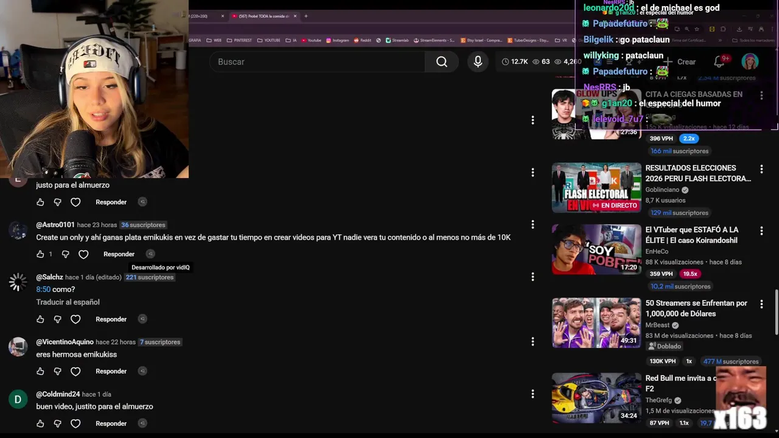Screen dimensions: 779x438
Task: Dislike the @Salchz comment
Action: tap(58, 319)
